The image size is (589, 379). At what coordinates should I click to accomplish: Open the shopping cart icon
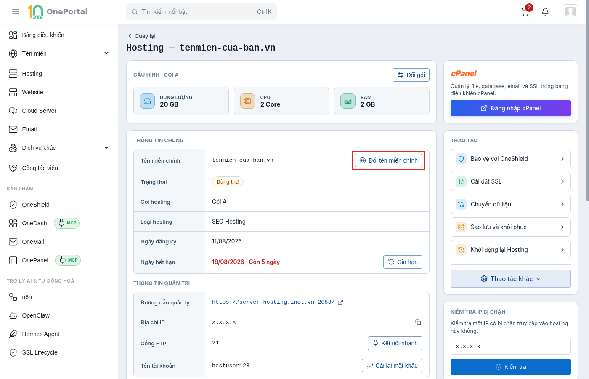(x=525, y=12)
